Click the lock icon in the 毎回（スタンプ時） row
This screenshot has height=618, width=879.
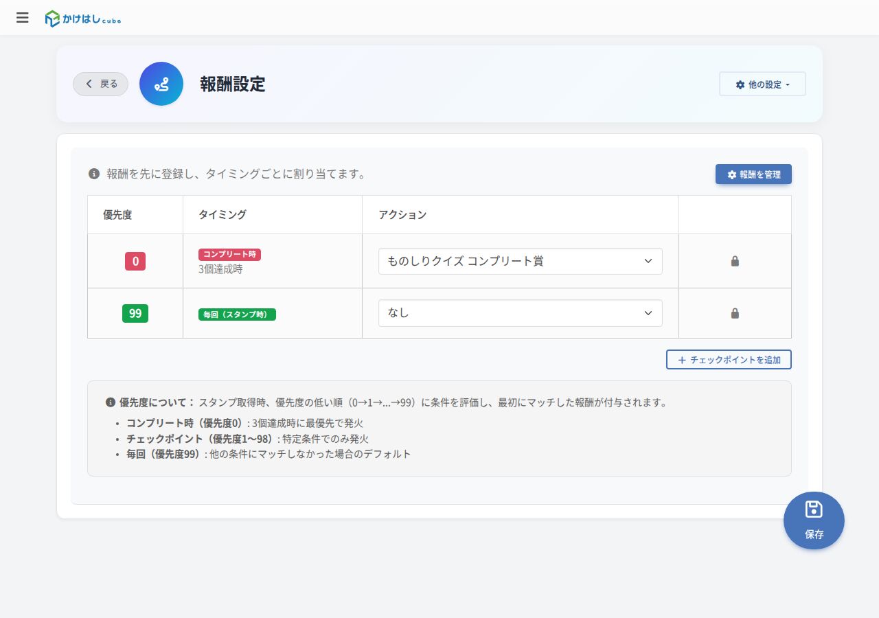[735, 313]
